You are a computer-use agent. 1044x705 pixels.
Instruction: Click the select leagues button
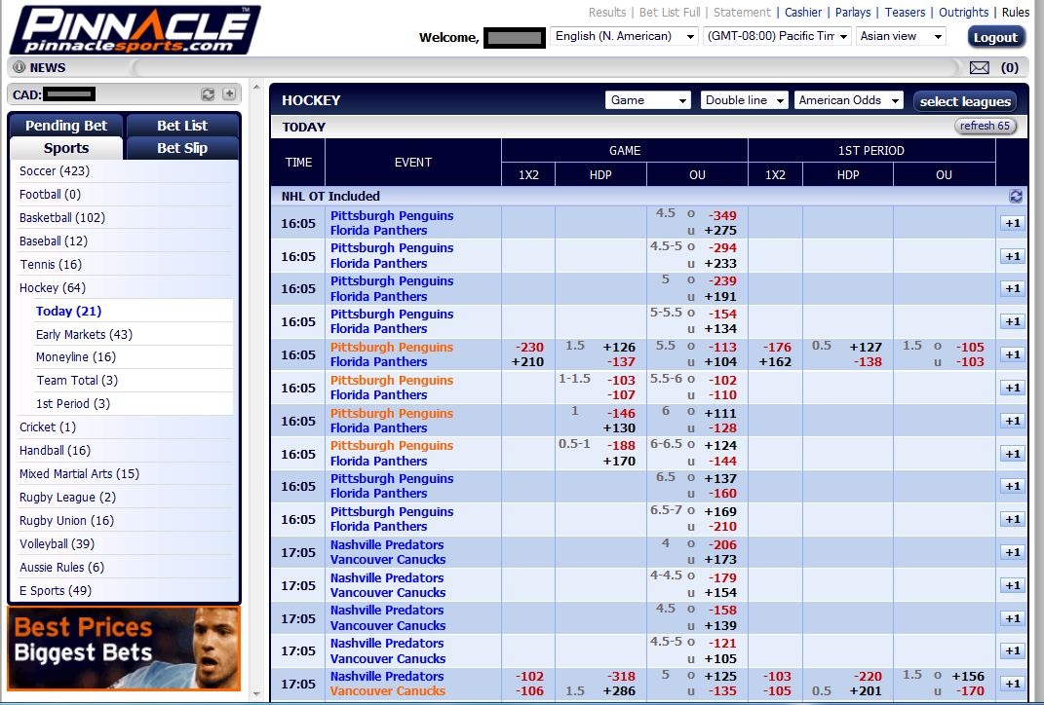point(965,101)
